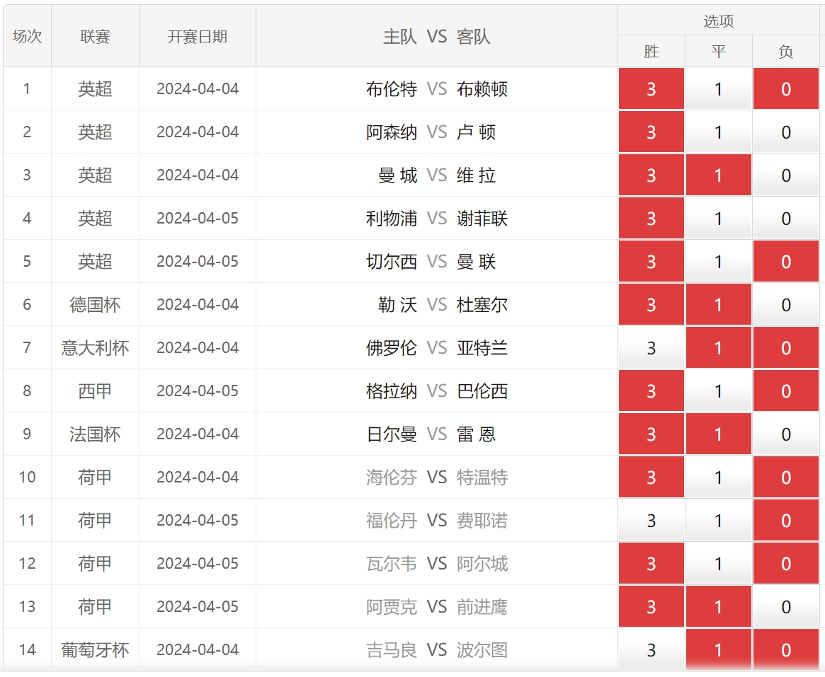Click the 德国杯 league cell
The width and height of the screenshot is (825, 677).
click(x=95, y=304)
